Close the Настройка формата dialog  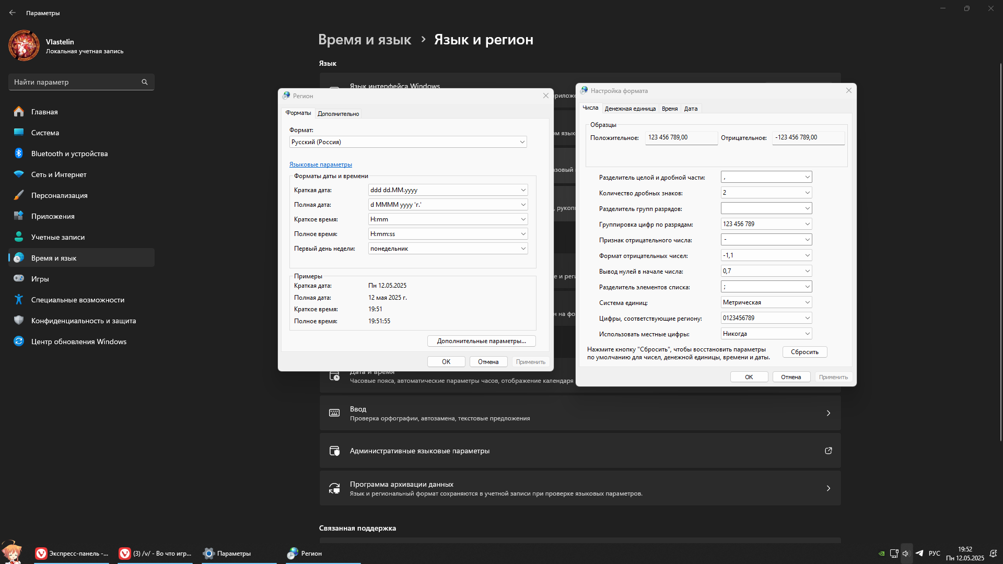(849, 90)
